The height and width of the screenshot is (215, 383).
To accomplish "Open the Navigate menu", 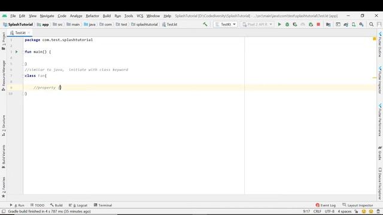I will coord(47,16).
